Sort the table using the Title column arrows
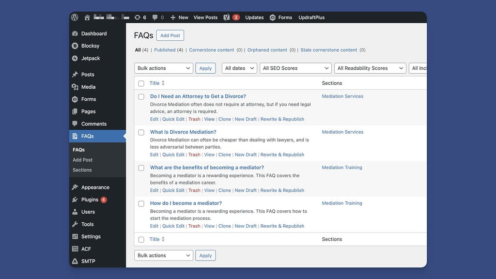 tap(162, 83)
